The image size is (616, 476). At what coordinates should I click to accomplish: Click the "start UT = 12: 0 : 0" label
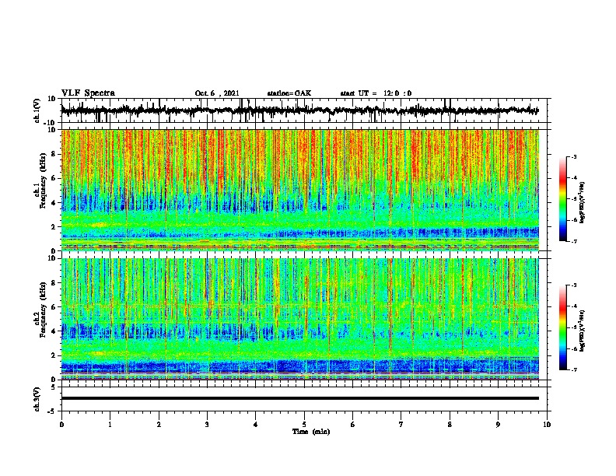coord(376,93)
